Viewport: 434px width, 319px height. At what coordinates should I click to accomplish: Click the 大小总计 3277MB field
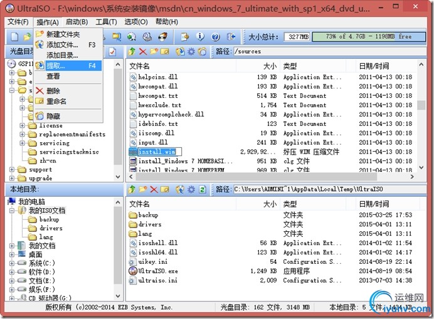pyautogui.click(x=297, y=36)
